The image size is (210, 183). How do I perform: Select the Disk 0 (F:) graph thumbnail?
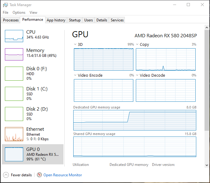tap(14, 74)
